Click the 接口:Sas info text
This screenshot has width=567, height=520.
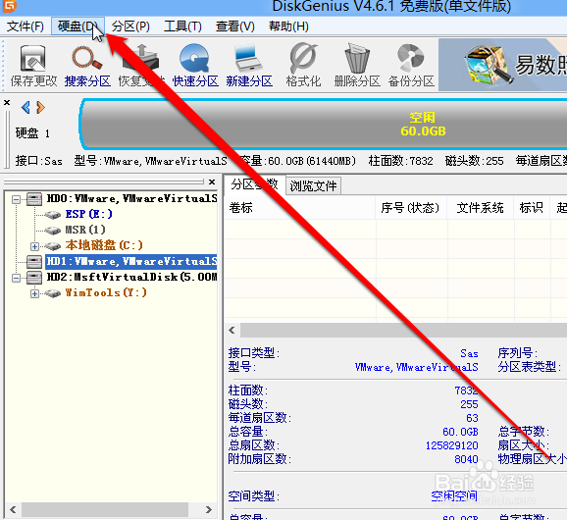point(38,161)
